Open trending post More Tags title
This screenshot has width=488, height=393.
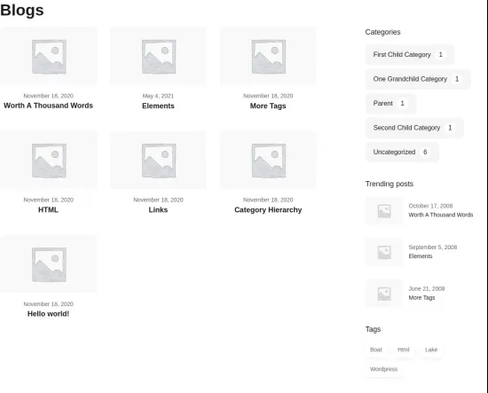[x=421, y=298]
